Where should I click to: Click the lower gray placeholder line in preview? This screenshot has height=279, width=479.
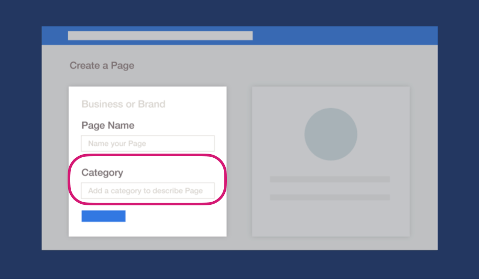tap(330, 197)
